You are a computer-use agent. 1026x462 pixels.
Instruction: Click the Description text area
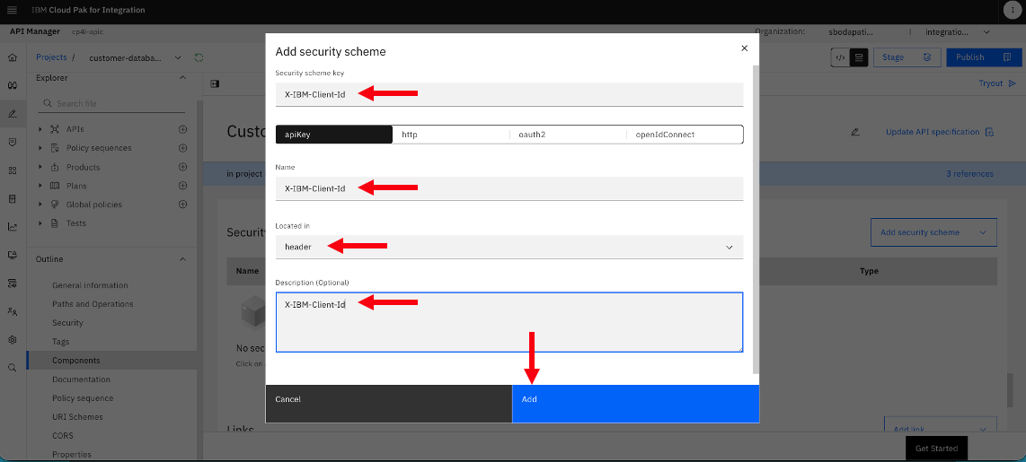pos(509,322)
